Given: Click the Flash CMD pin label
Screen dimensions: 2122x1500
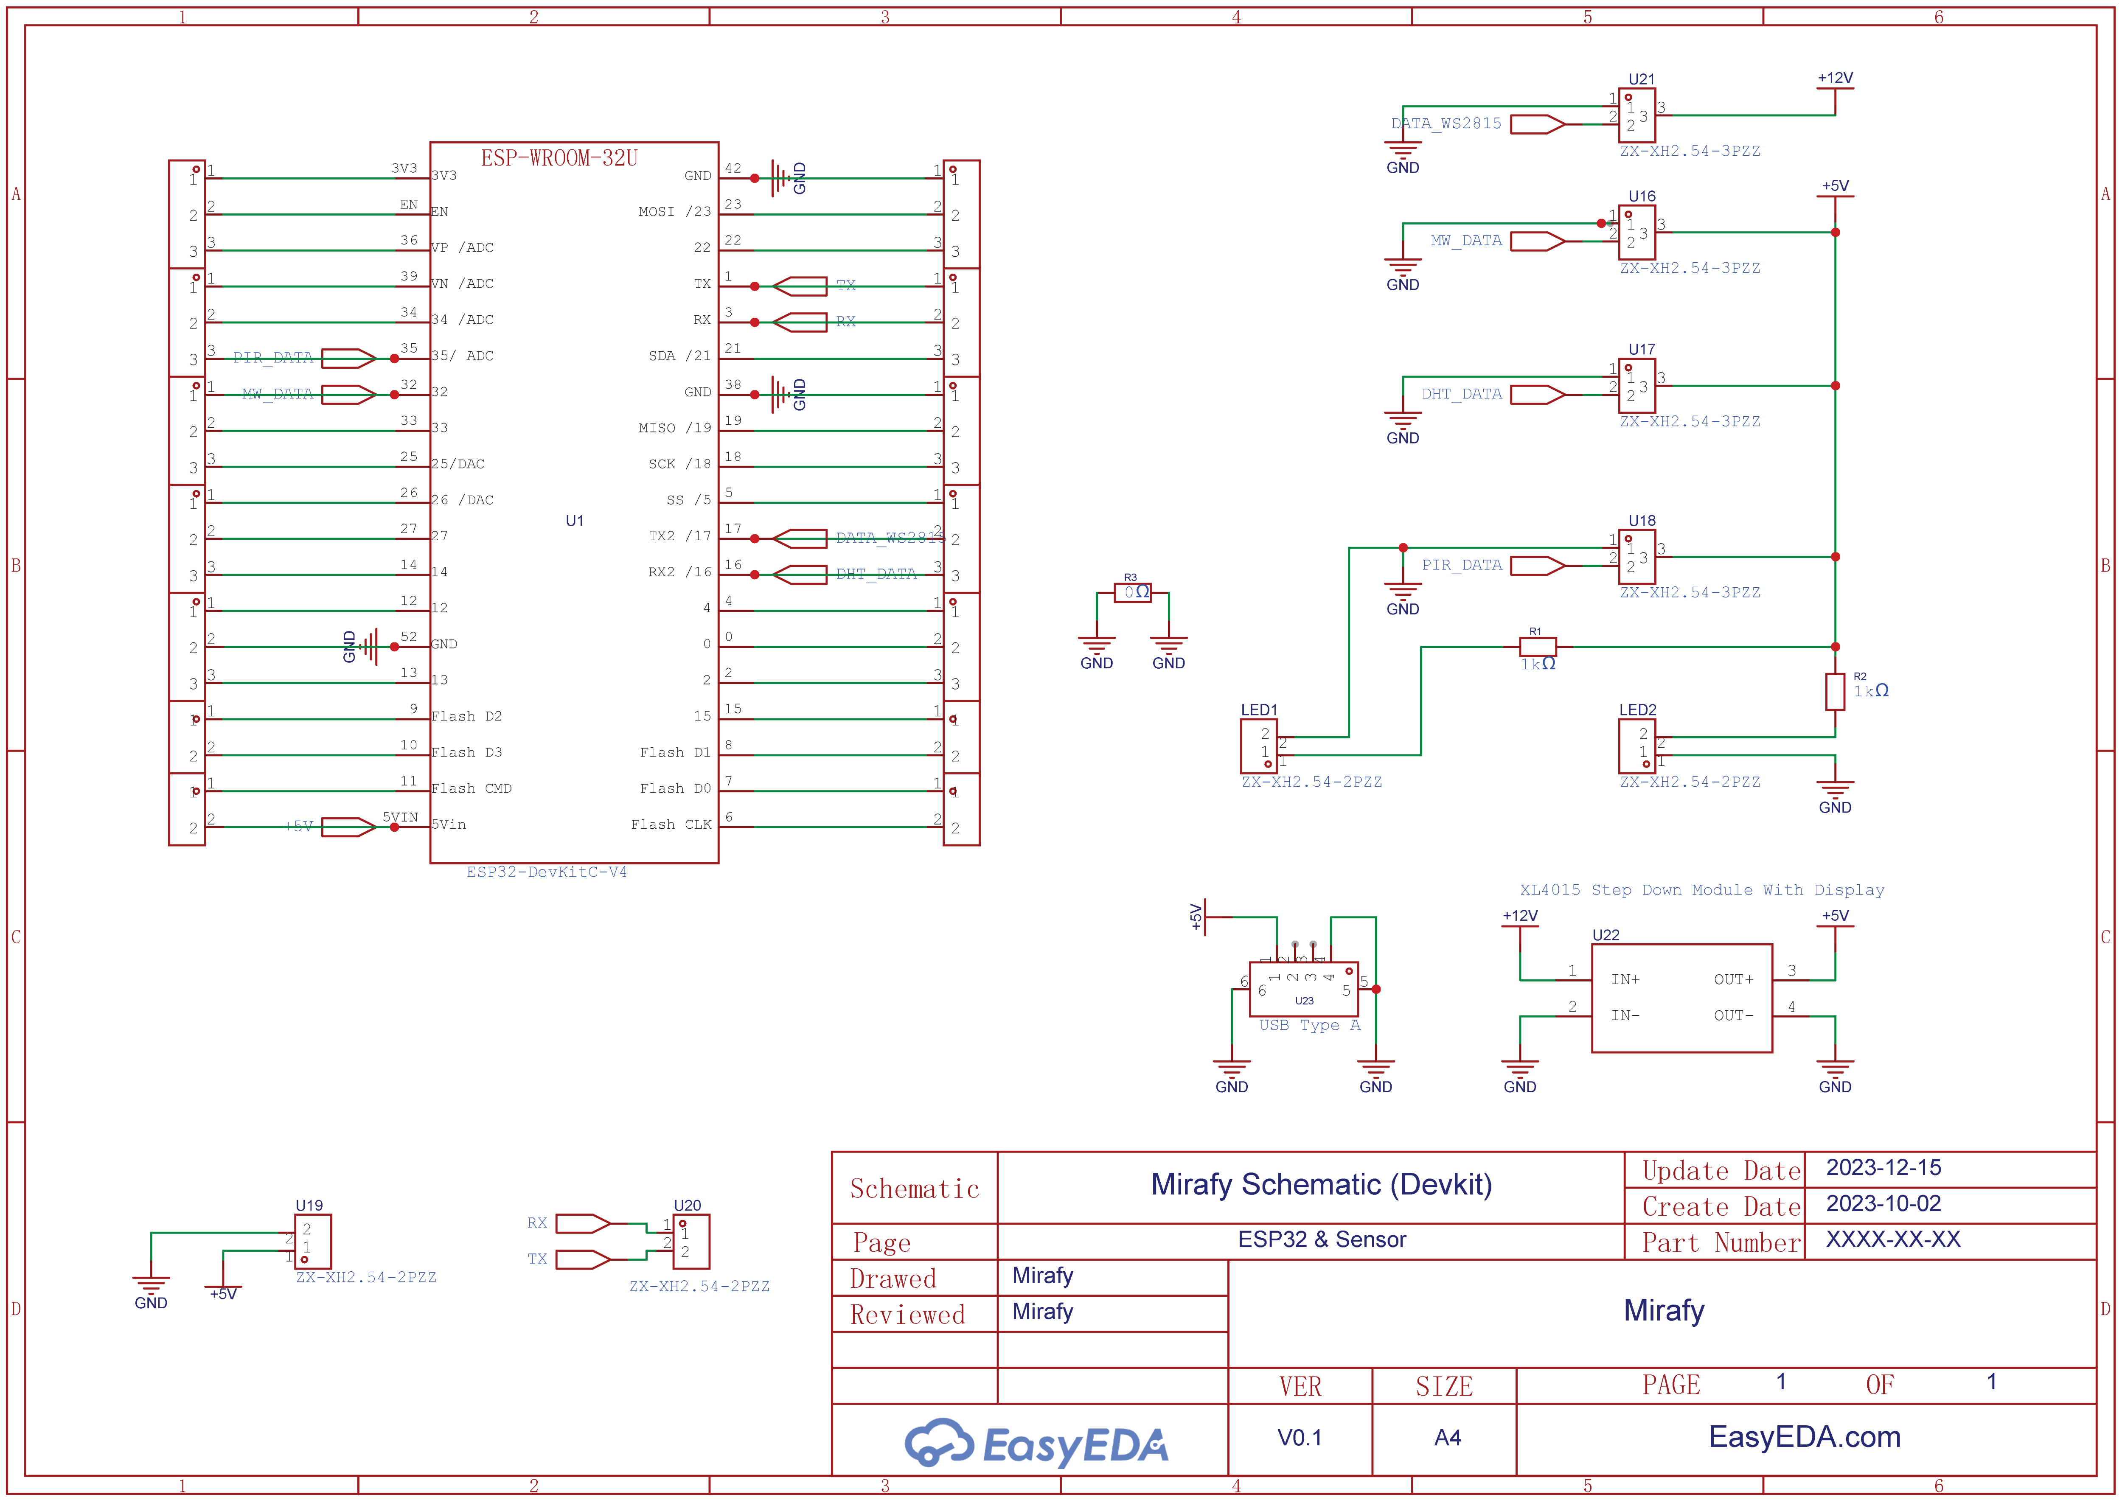Looking at the screenshot, I should [472, 788].
